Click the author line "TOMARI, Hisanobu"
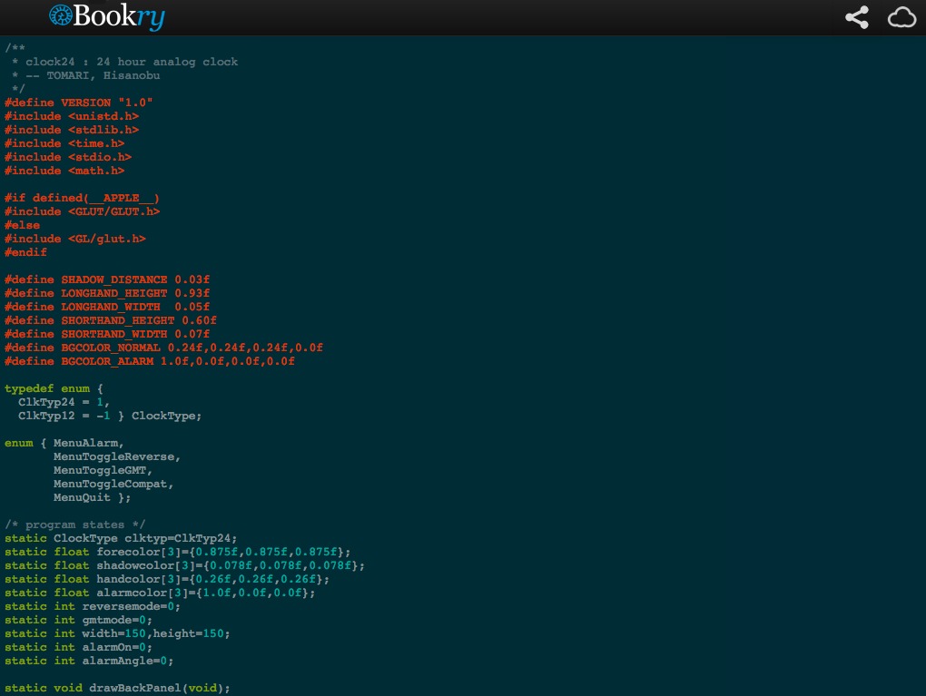Screen dimensions: 926x696 pos(103,75)
